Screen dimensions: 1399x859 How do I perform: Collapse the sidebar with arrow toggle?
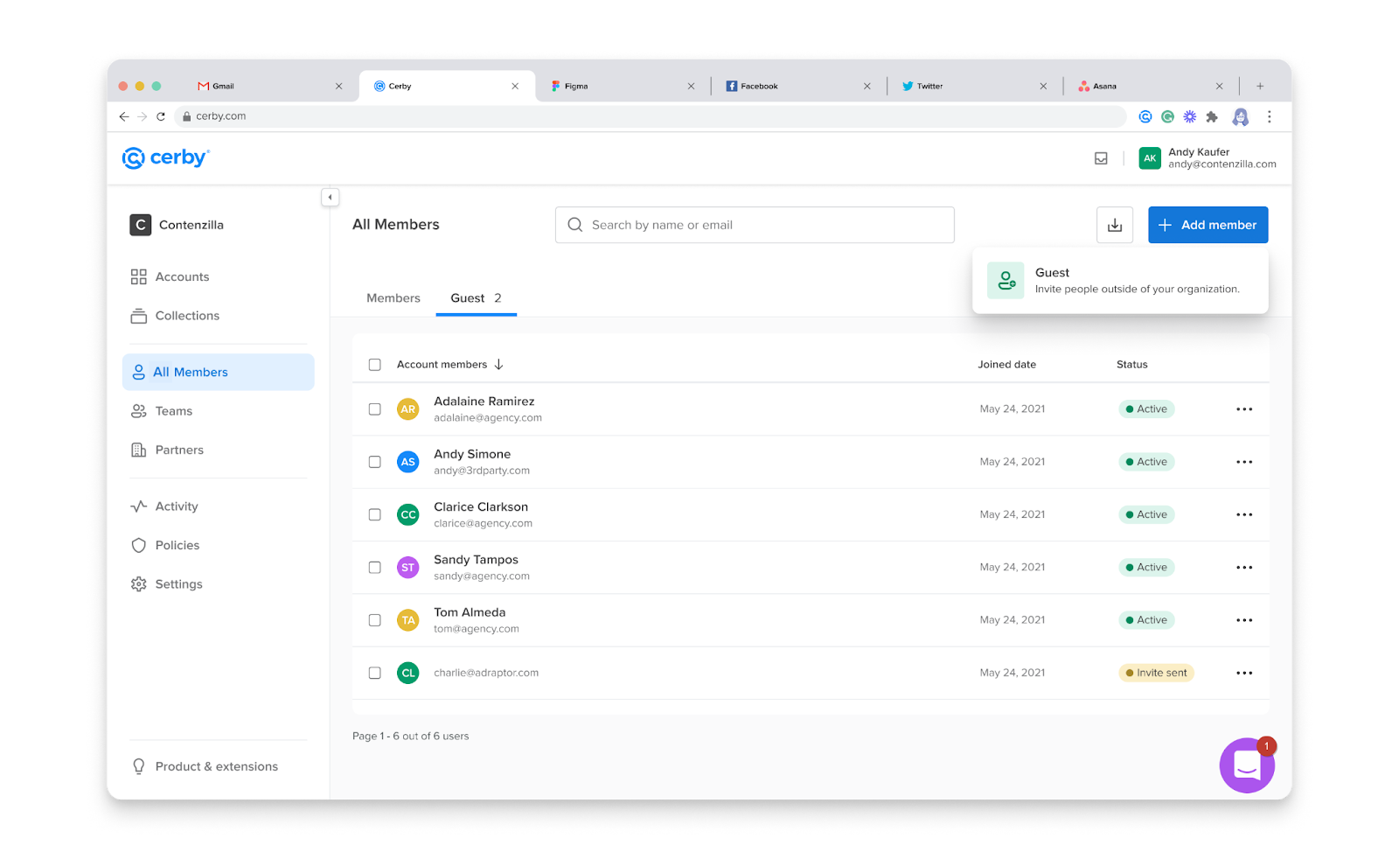tap(330, 198)
